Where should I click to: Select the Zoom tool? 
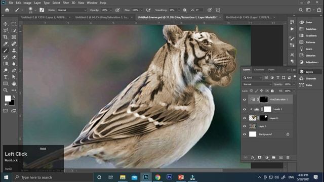tap(6, 90)
